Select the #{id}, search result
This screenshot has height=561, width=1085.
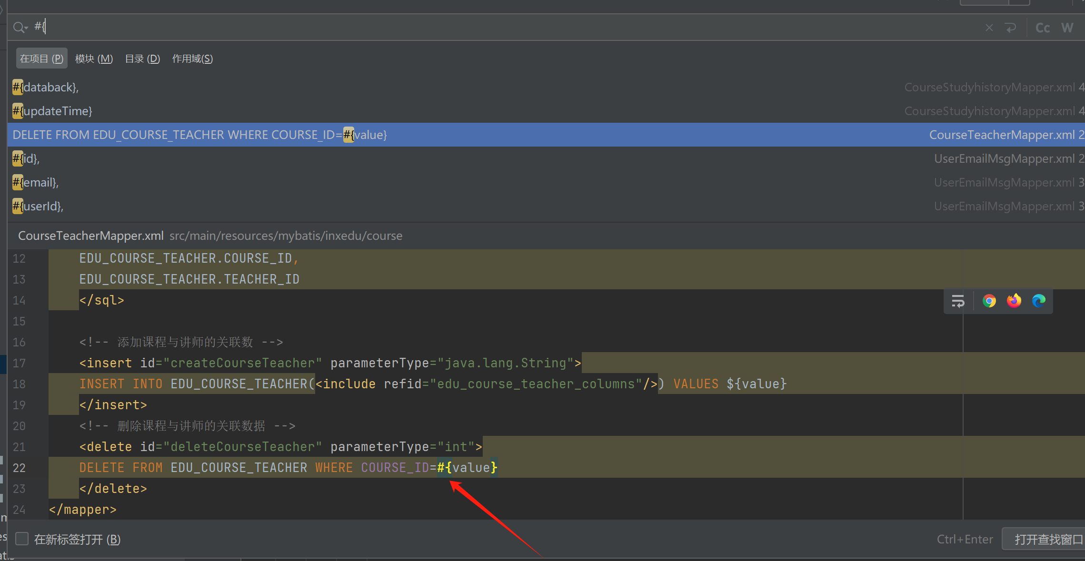pyautogui.click(x=546, y=158)
